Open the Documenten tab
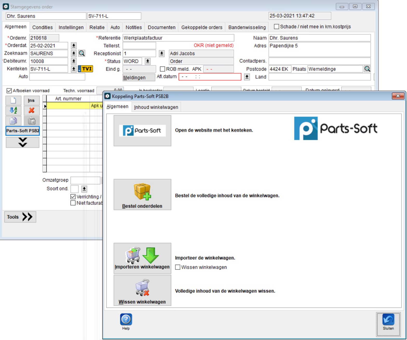Screen dimensions: 407x340 click(162, 27)
